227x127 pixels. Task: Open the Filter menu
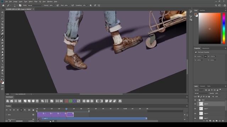[x=36, y=1]
